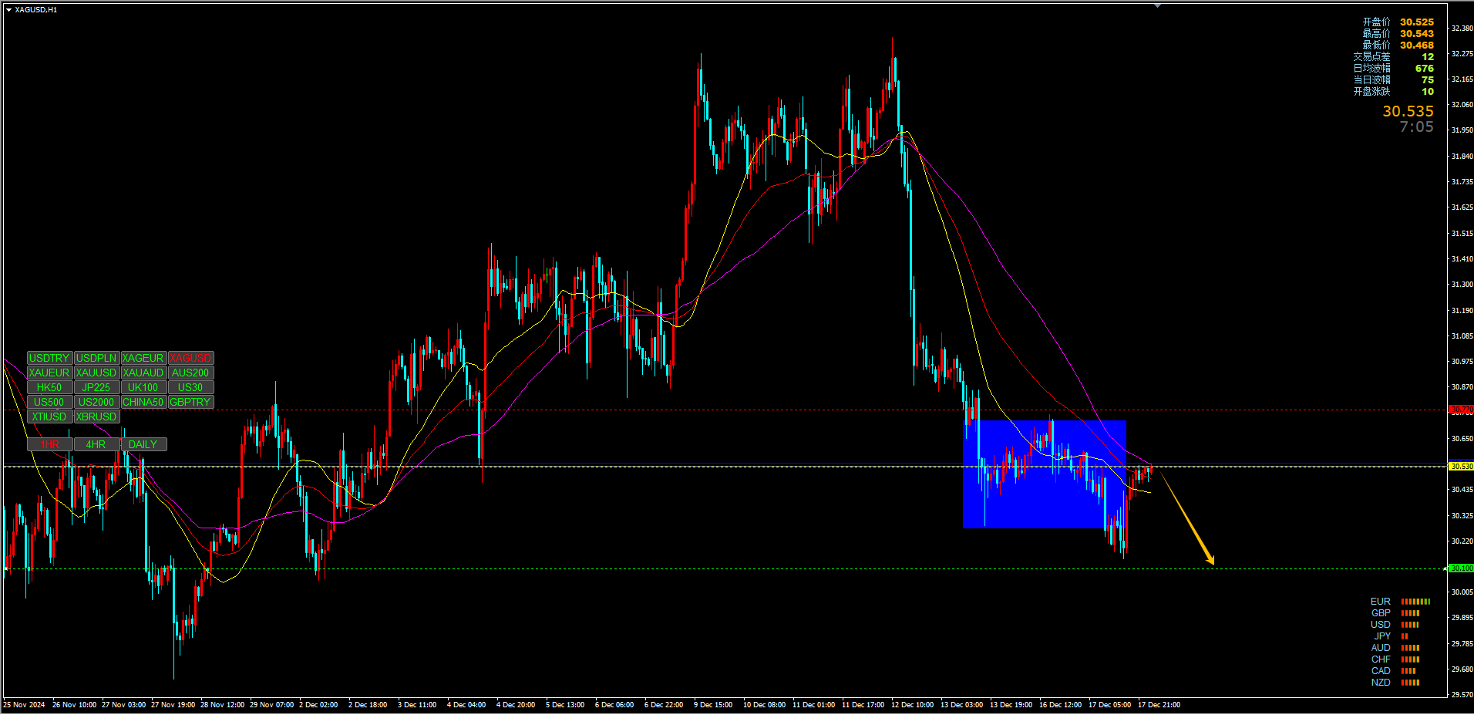This screenshot has height=715, width=1474.
Task: Choose the US500 index button
Action: [x=49, y=402]
